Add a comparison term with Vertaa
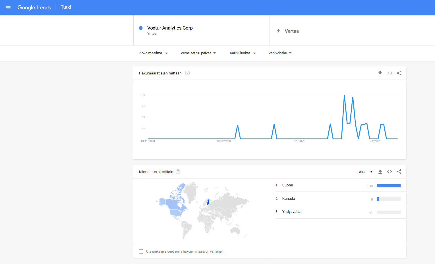Viewport: 435px width, 264px height. [288, 31]
